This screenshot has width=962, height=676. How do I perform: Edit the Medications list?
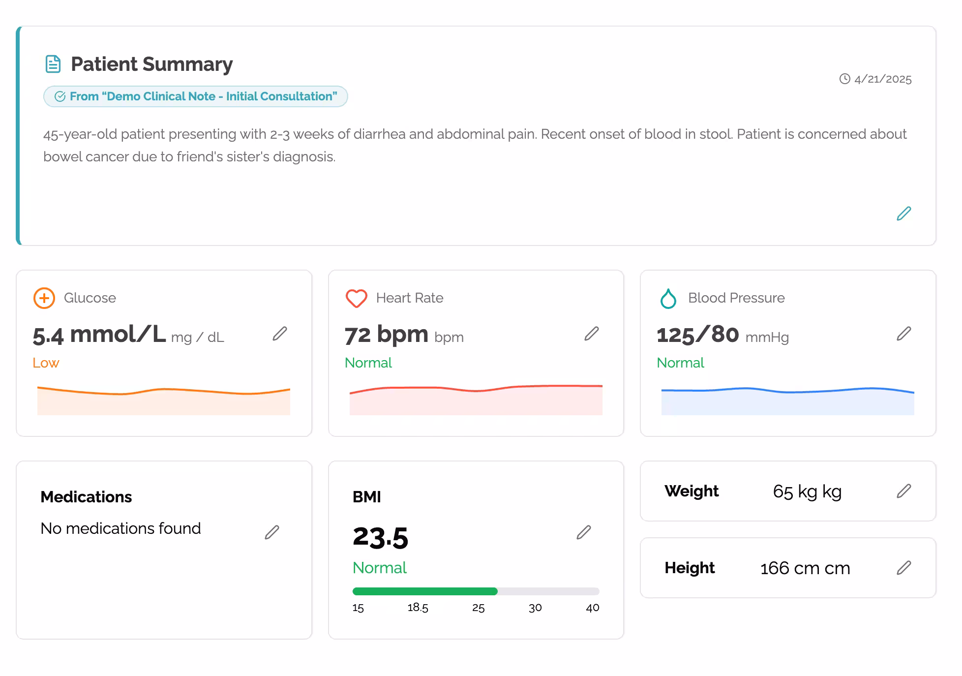272,532
